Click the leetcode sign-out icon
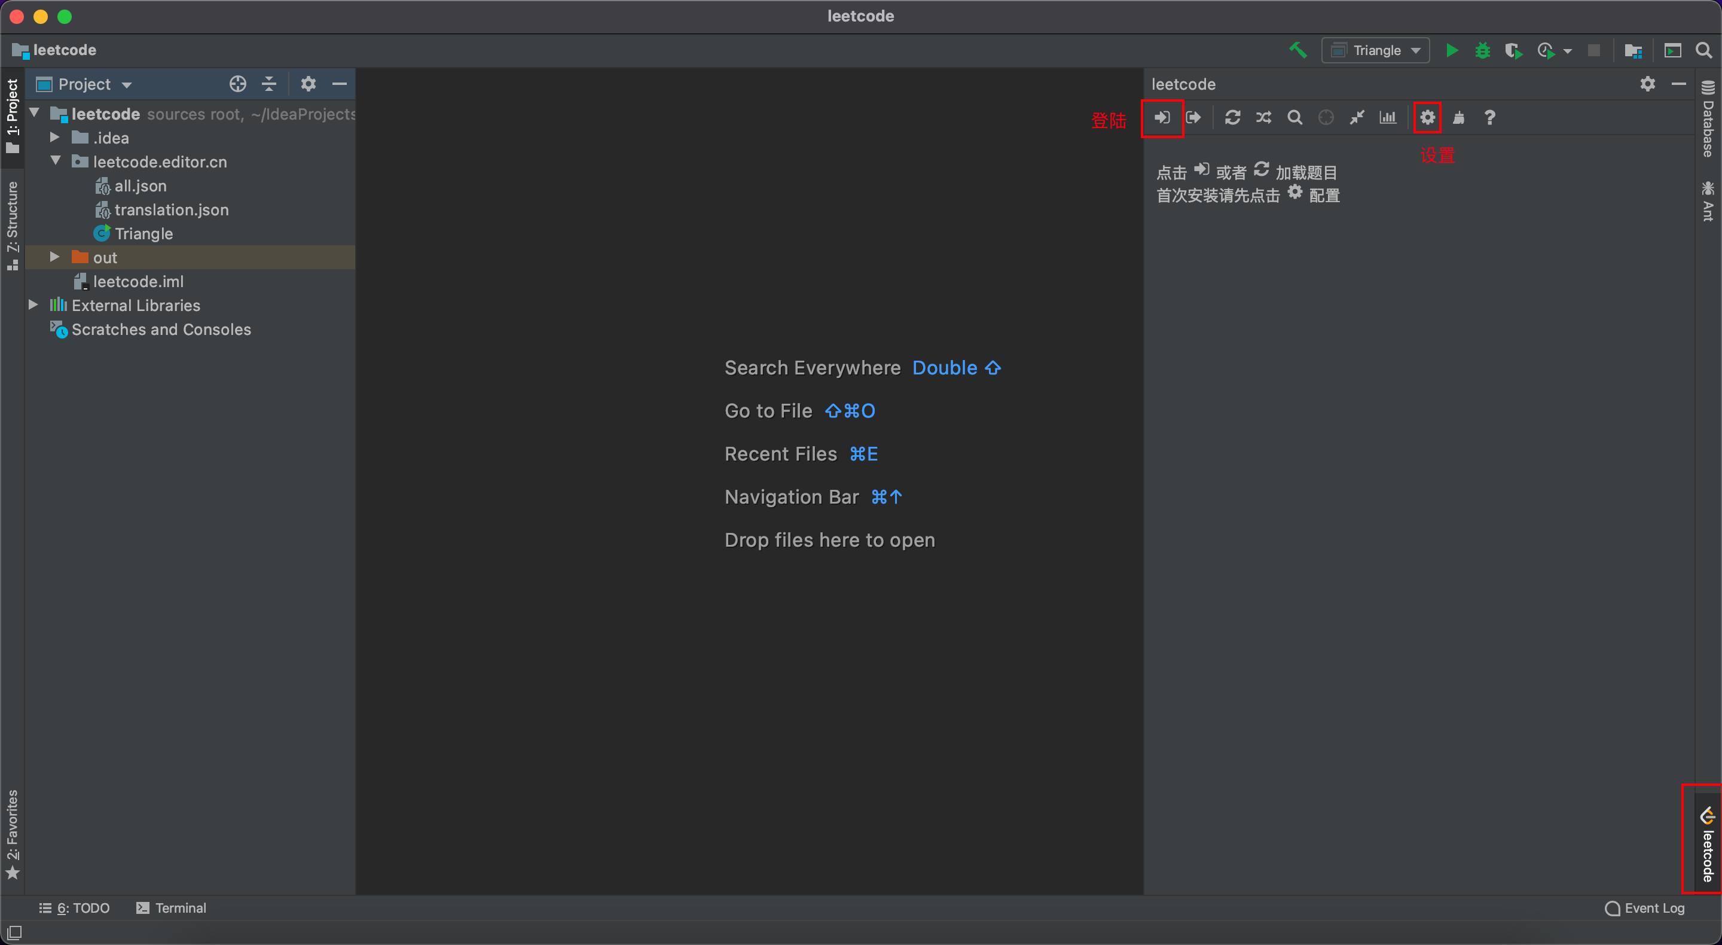Viewport: 1722px width, 945px height. tap(1193, 118)
